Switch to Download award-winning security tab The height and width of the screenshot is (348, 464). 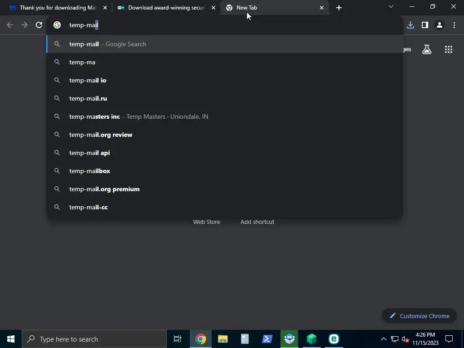click(166, 8)
